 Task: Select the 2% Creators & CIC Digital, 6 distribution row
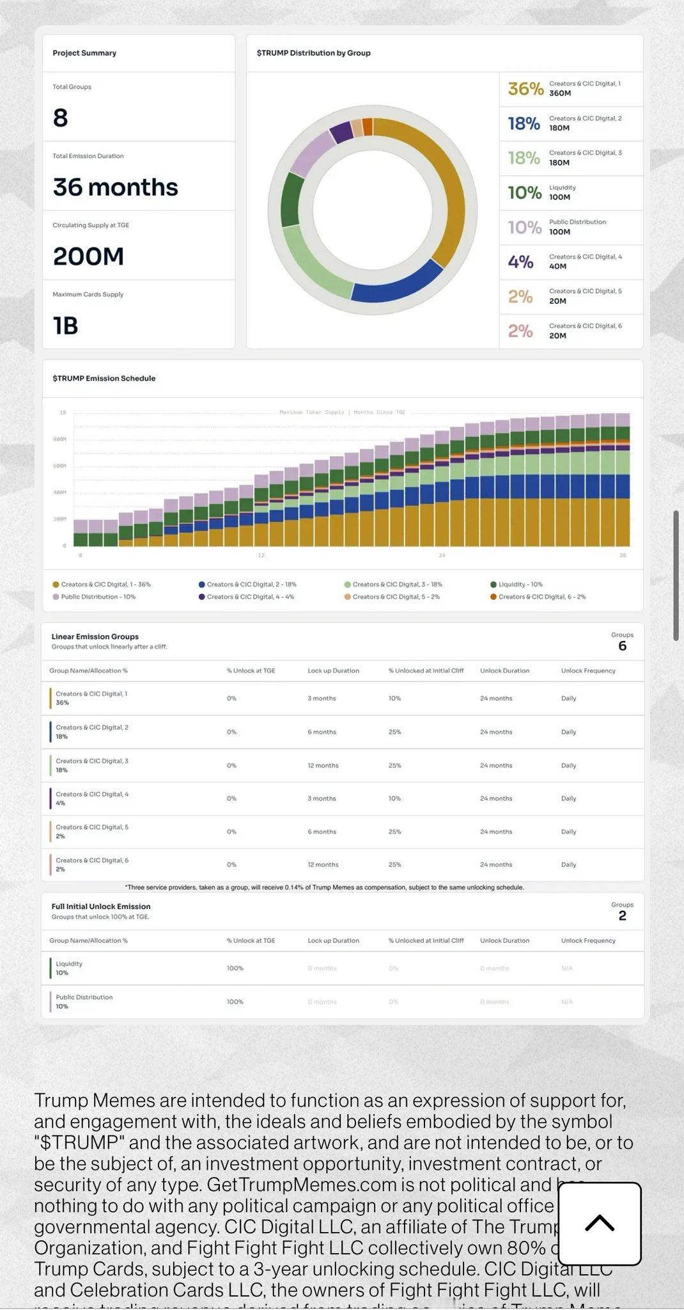point(571,331)
